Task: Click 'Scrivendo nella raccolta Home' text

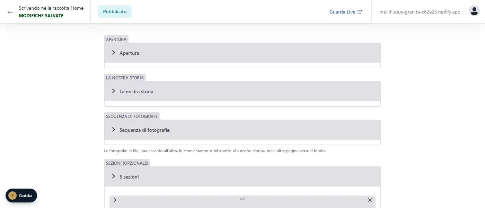Action: (x=51, y=8)
